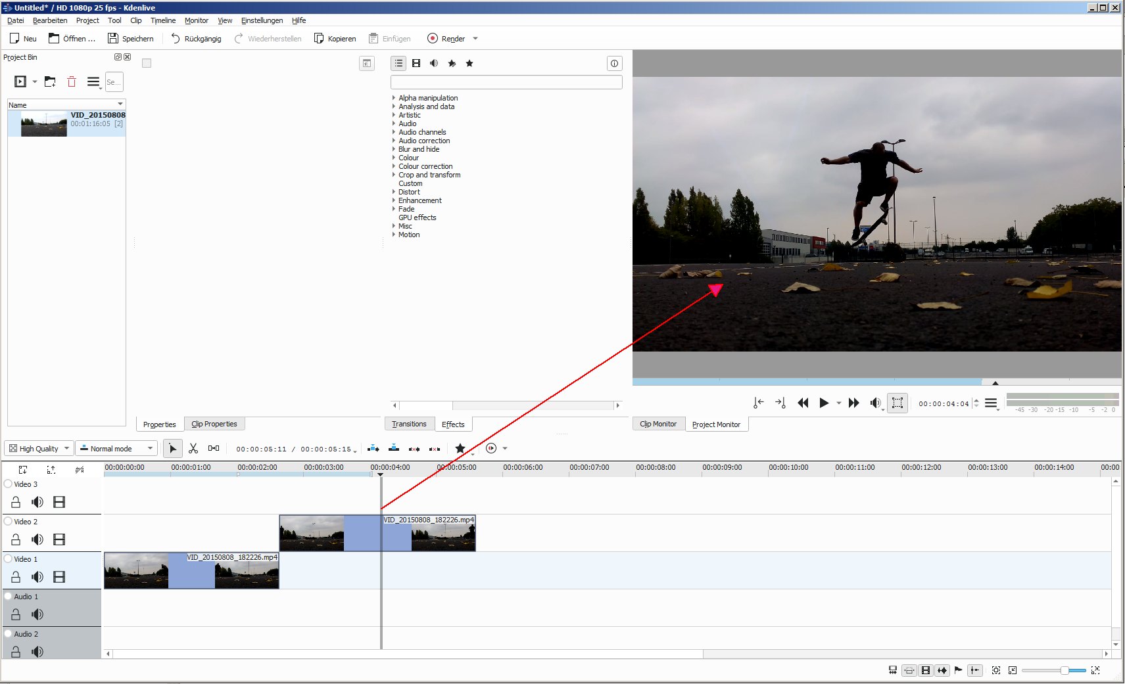Select the razor cut tool
Screen dimensions: 1125x684
(193, 448)
